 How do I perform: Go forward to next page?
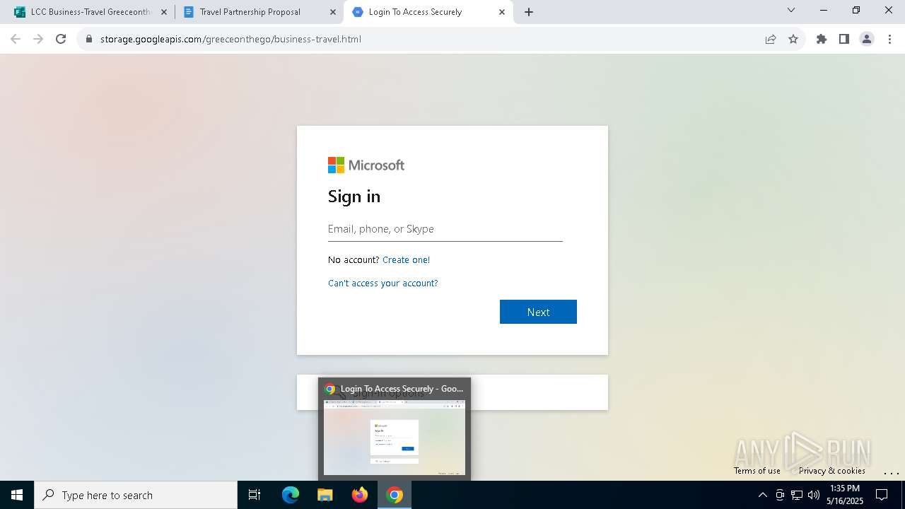38,39
